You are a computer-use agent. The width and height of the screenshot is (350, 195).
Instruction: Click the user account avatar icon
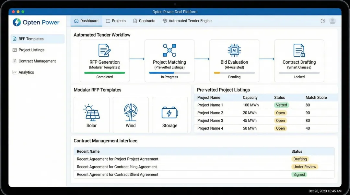coord(332,21)
